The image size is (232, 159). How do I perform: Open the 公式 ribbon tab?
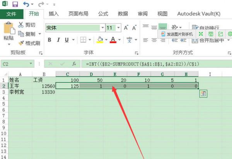click(x=103, y=14)
